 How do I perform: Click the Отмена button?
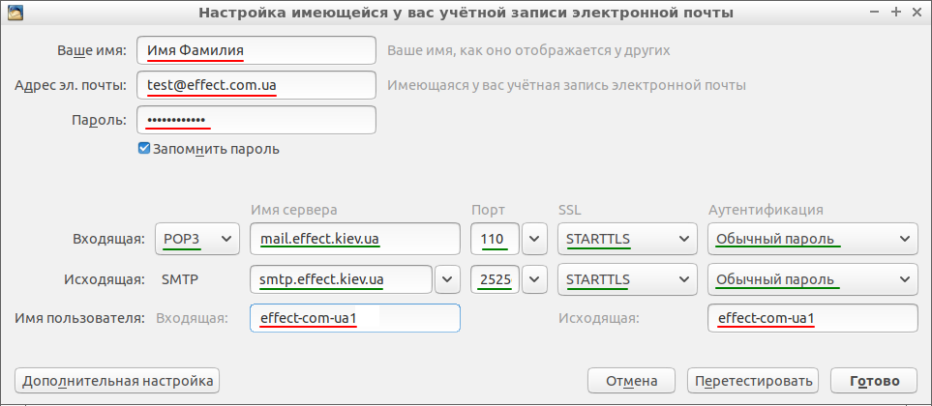(631, 381)
